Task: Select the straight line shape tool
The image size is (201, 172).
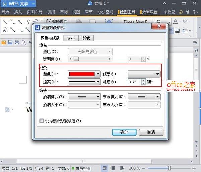Action: (5, 22)
